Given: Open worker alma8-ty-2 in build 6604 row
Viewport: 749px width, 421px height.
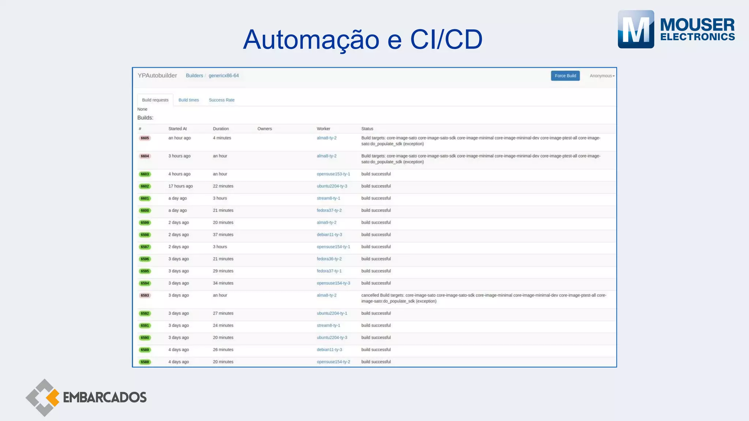Looking at the screenshot, I should click(x=327, y=156).
